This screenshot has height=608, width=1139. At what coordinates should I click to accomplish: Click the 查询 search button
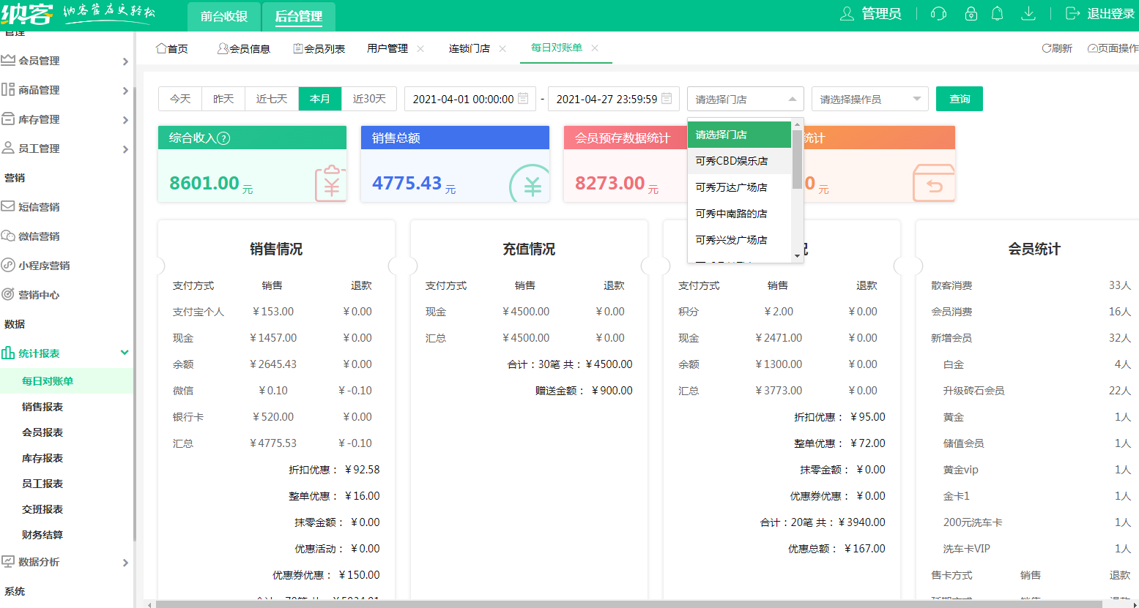(959, 98)
